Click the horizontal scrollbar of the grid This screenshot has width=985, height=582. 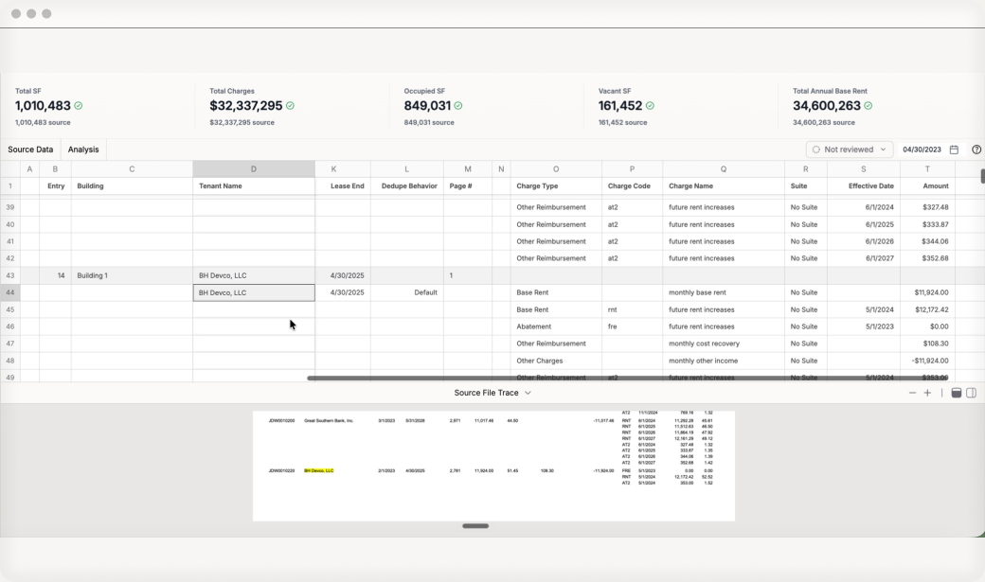pyautogui.click(x=628, y=378)
